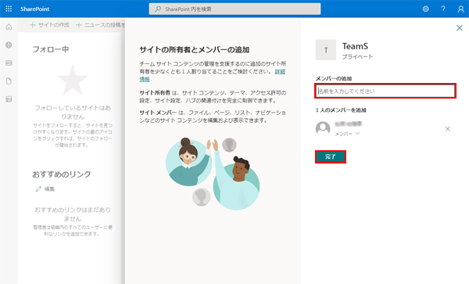The image size is (469, 284).
Task: Open the globe My sites icon
Action: pos(9,45)
